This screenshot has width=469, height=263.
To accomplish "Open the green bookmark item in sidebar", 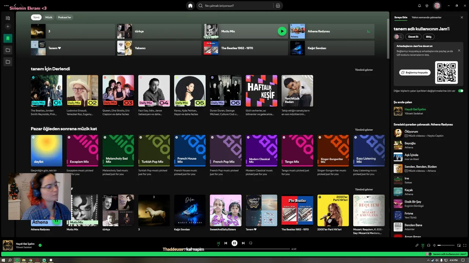I will tap(8, 38).
